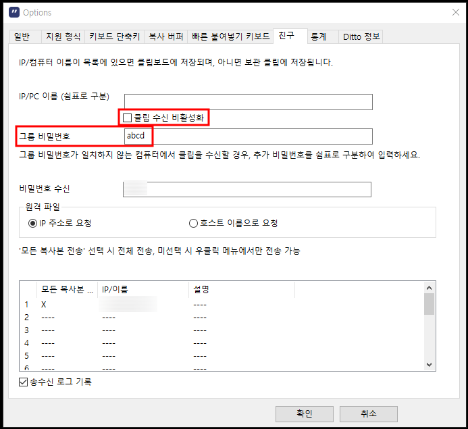Click the friends list scrollbar thumb
468x429 pixels.
point(430,304)
